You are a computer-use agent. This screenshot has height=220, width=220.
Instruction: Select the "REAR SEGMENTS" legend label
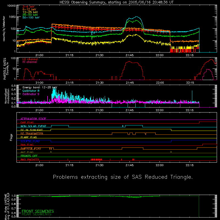pyautogui.click(x=37, y=214)
